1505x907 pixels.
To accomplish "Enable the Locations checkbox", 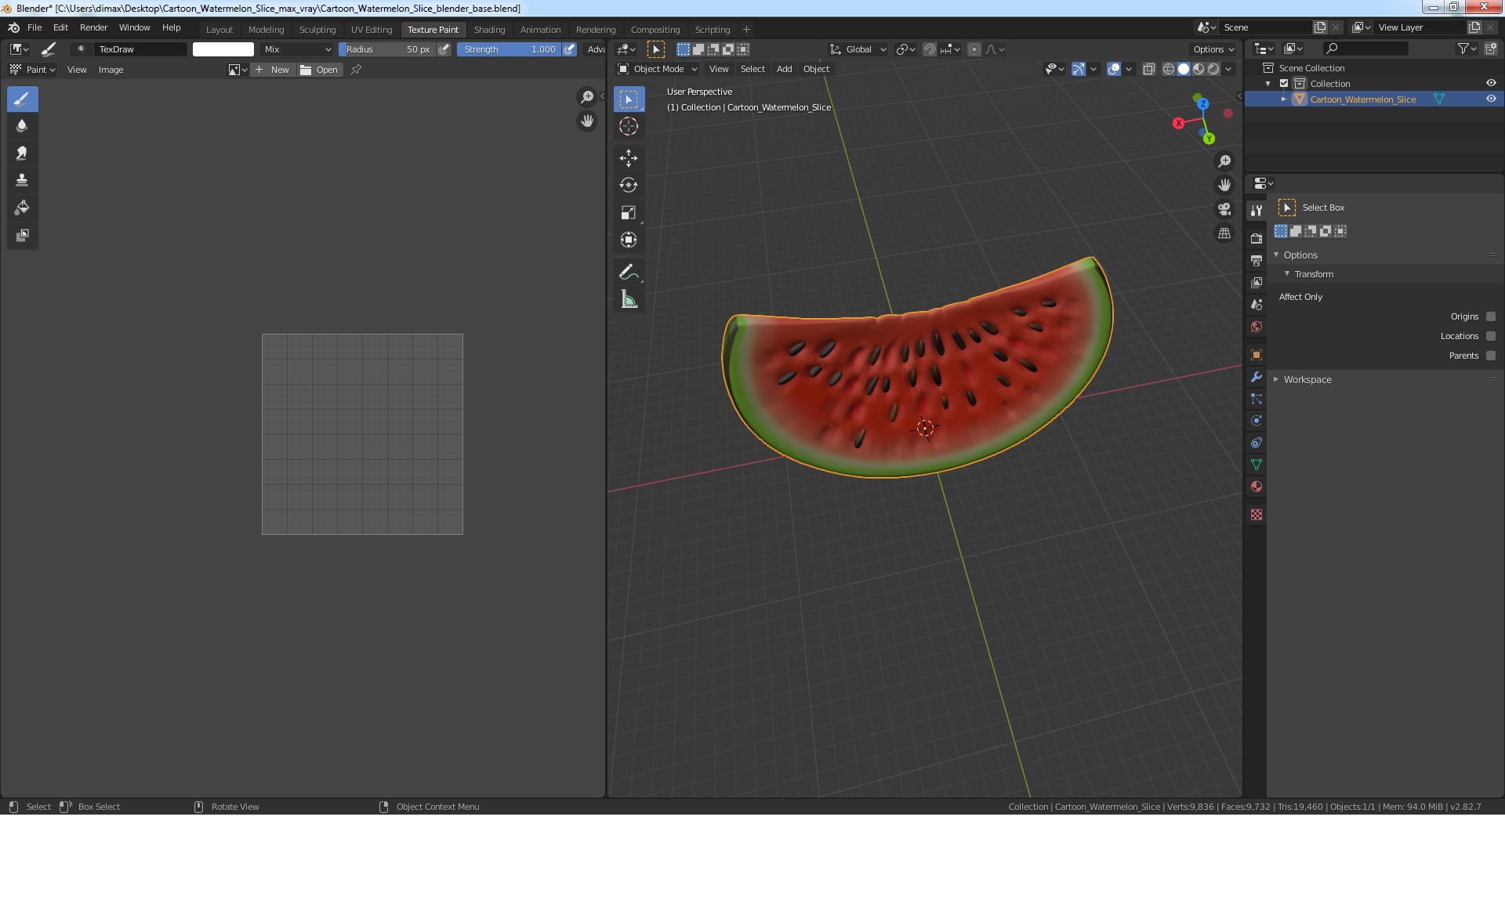I will pos(1491,336).
